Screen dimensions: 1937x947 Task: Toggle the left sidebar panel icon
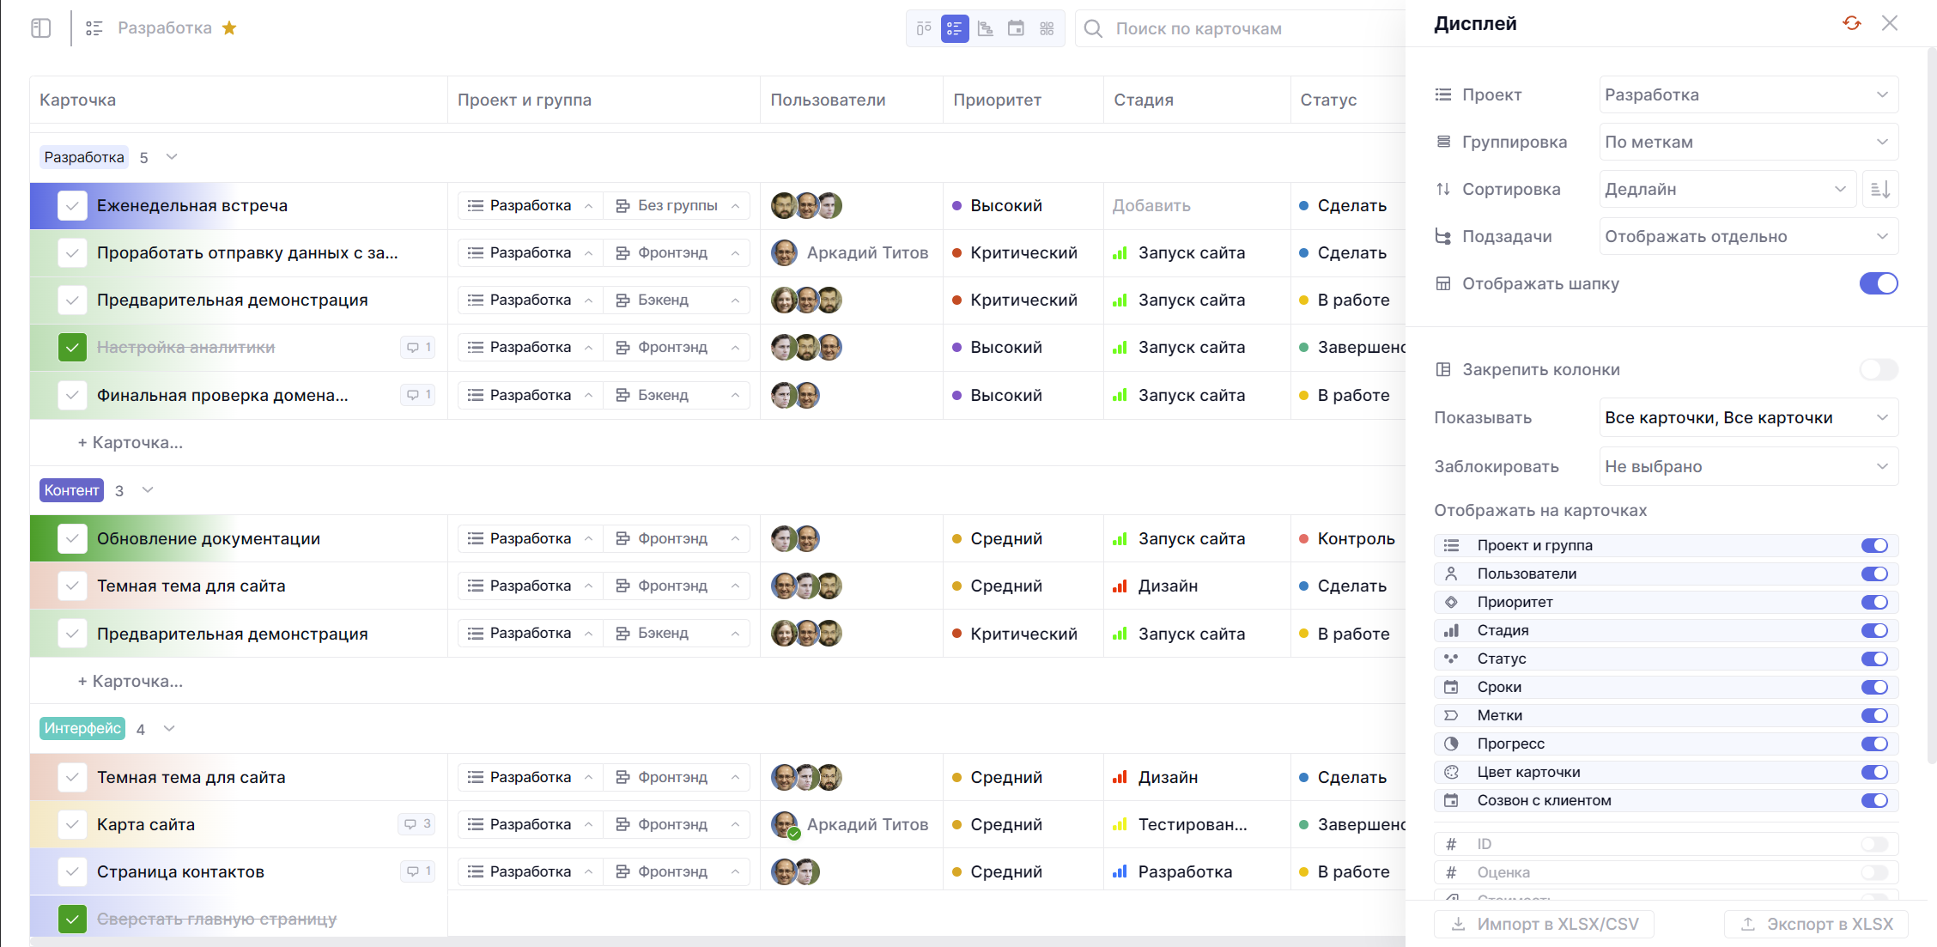(x=40, y=28)
